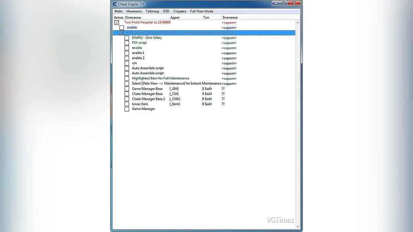
Task: Open the Файл menu
Action: [x=118, y=11]
